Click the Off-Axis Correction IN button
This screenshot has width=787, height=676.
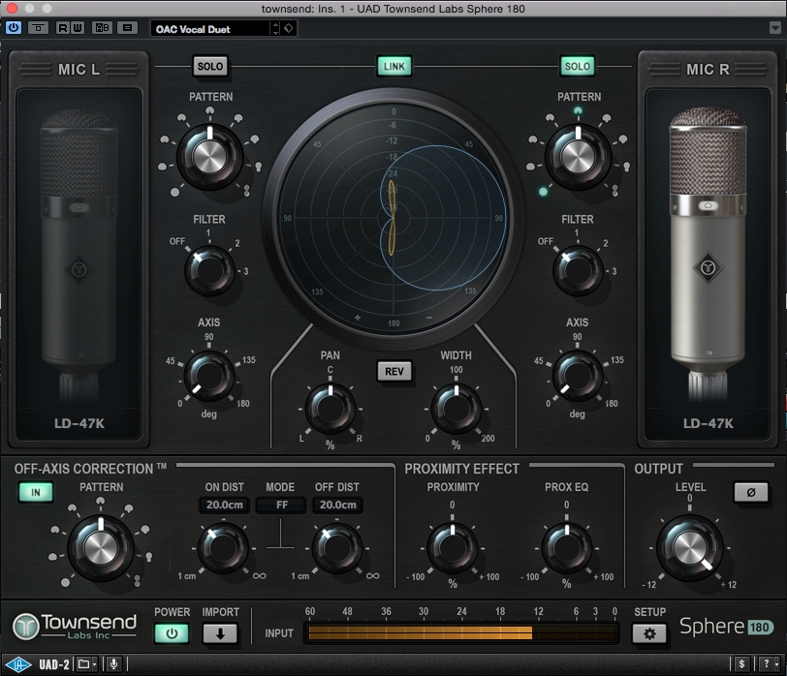pyautogui.click(x=36, y=492)
